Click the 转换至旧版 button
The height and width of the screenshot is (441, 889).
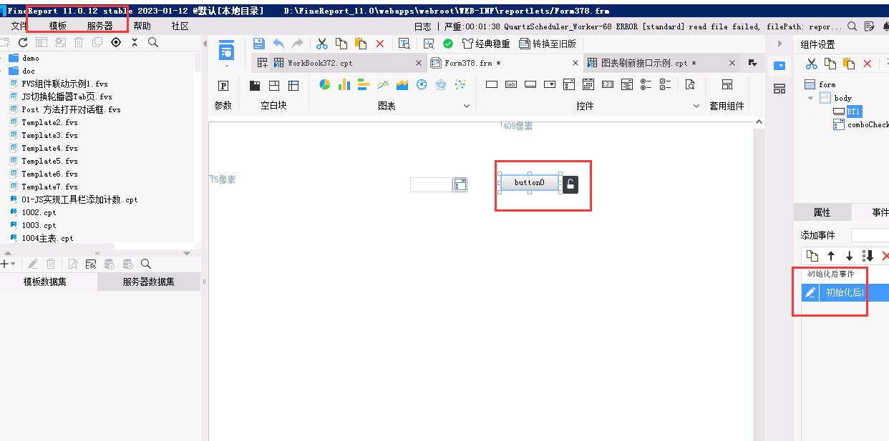click(548, 44)
